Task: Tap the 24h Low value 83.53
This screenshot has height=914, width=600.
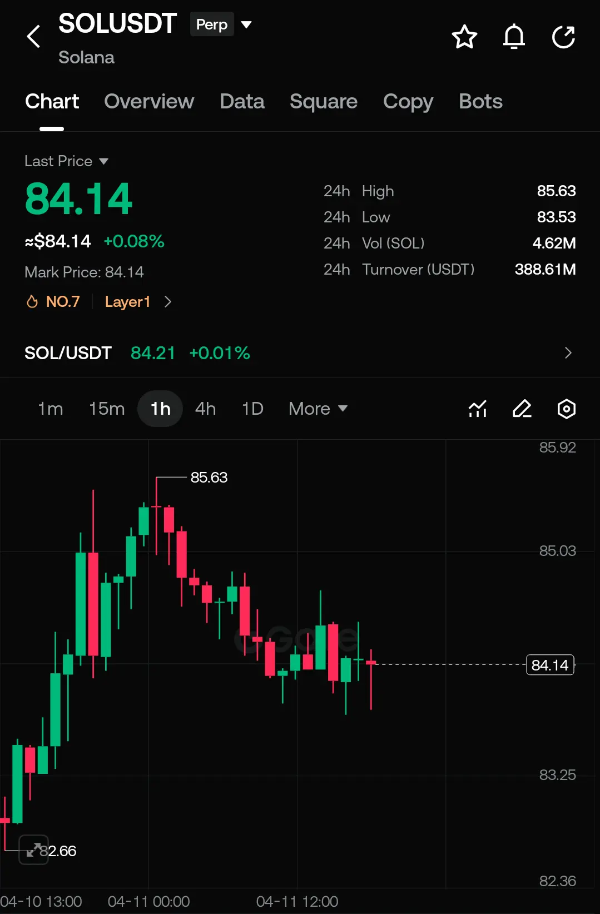Action: coord(556,217)
